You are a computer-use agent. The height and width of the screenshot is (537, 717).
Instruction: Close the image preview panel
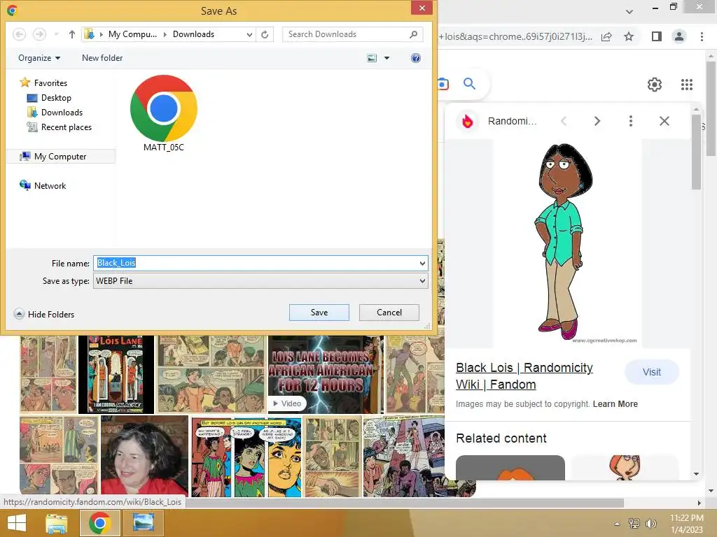pyautogui.click(x=664, y=121)
